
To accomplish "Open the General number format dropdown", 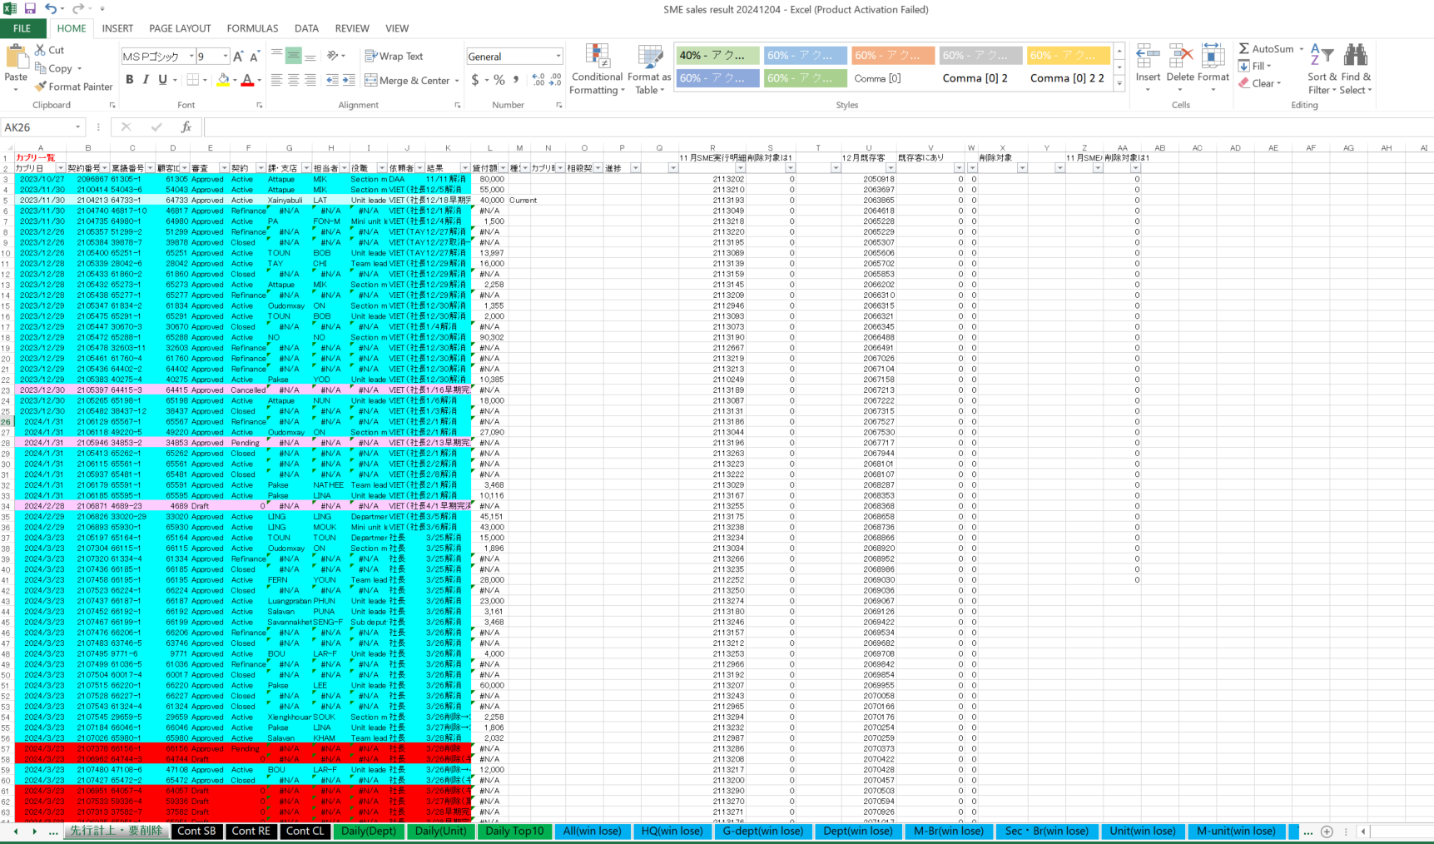I will [x=558, y=56].
